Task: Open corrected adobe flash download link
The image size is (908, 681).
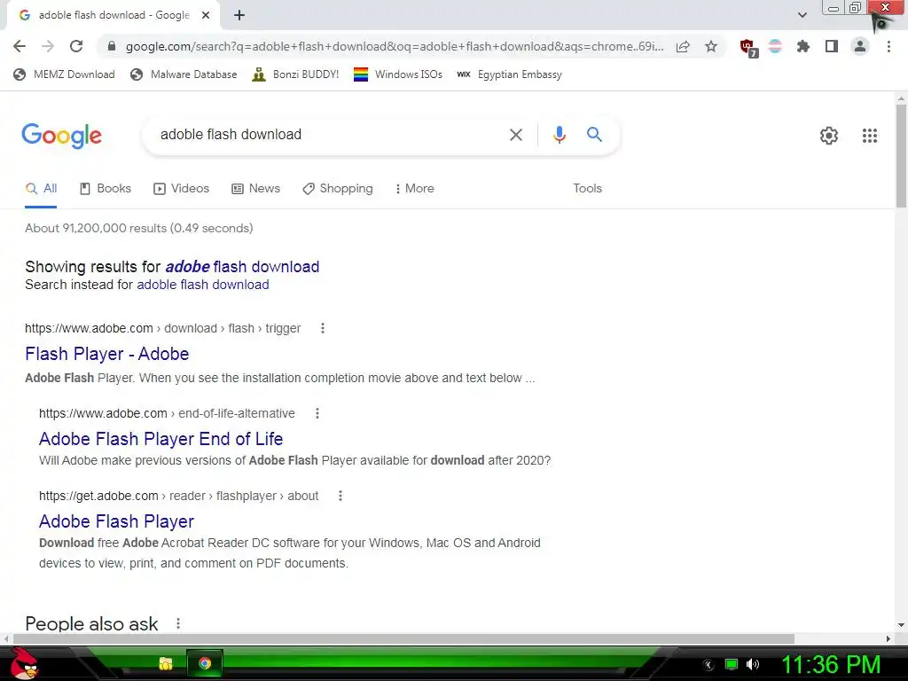Action: (242, 266)
